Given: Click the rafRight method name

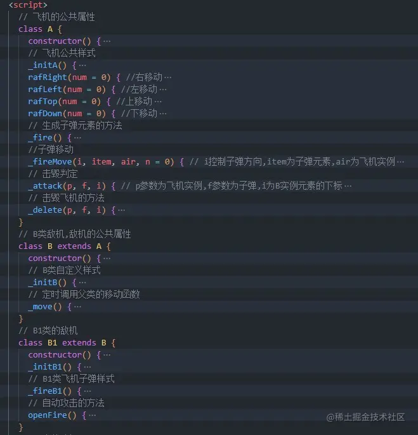Looking at the screenshot, I should (48, 77).
